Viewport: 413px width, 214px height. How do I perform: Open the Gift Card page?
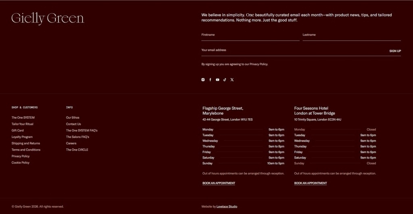tap(17, 130)
